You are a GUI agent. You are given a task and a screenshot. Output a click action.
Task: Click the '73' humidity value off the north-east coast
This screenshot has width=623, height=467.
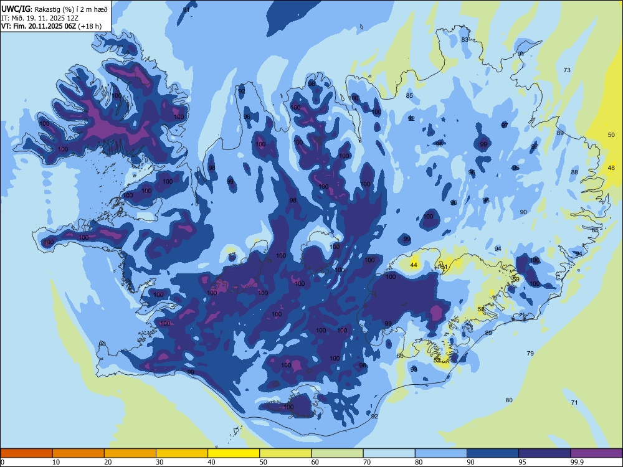[x=567, y=70]
